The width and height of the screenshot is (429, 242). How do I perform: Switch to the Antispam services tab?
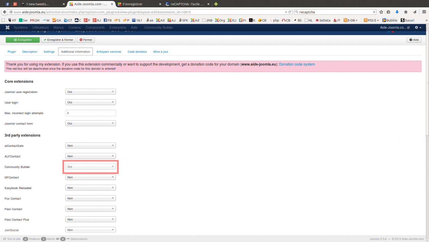(x=108, y=52)
